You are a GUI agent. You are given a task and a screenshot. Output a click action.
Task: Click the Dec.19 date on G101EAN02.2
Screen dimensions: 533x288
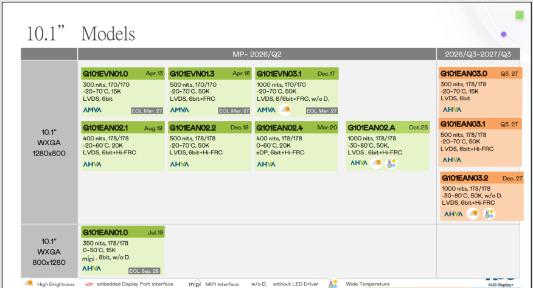pos(239,128)
